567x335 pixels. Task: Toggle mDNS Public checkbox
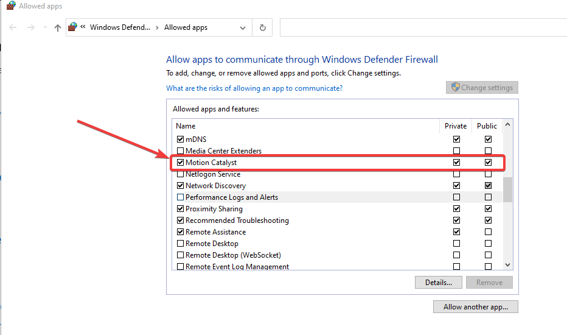click(488, 139)
